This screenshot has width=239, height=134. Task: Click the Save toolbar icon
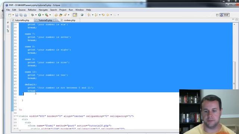17,15
